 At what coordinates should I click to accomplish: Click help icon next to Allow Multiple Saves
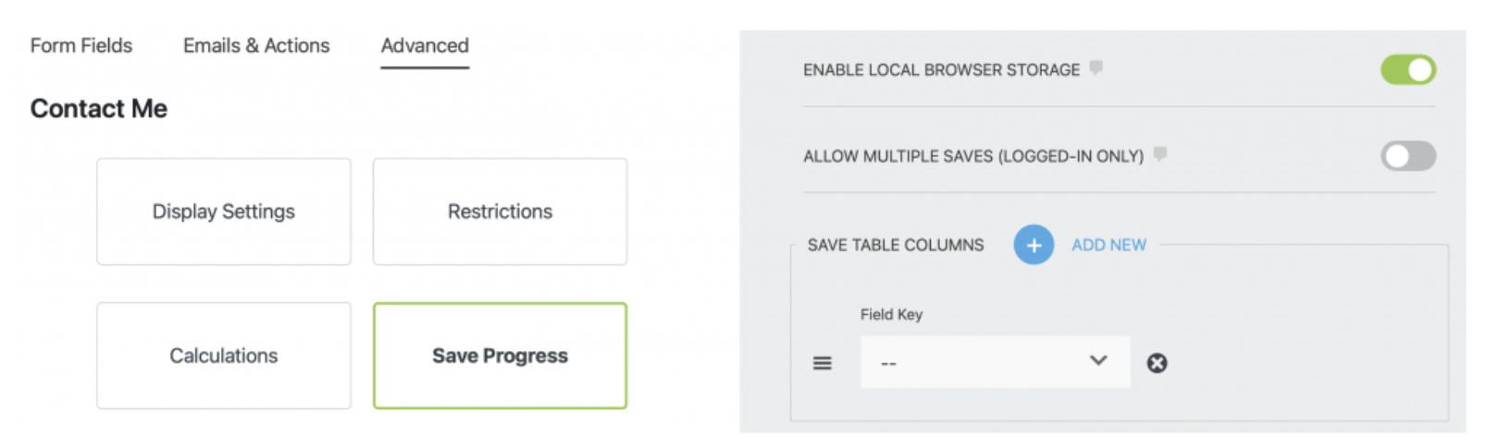pos(1160,153)
